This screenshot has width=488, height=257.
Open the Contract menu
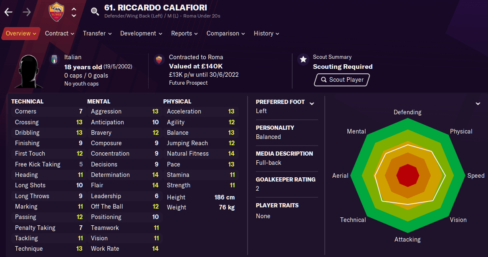coord(59,34)
